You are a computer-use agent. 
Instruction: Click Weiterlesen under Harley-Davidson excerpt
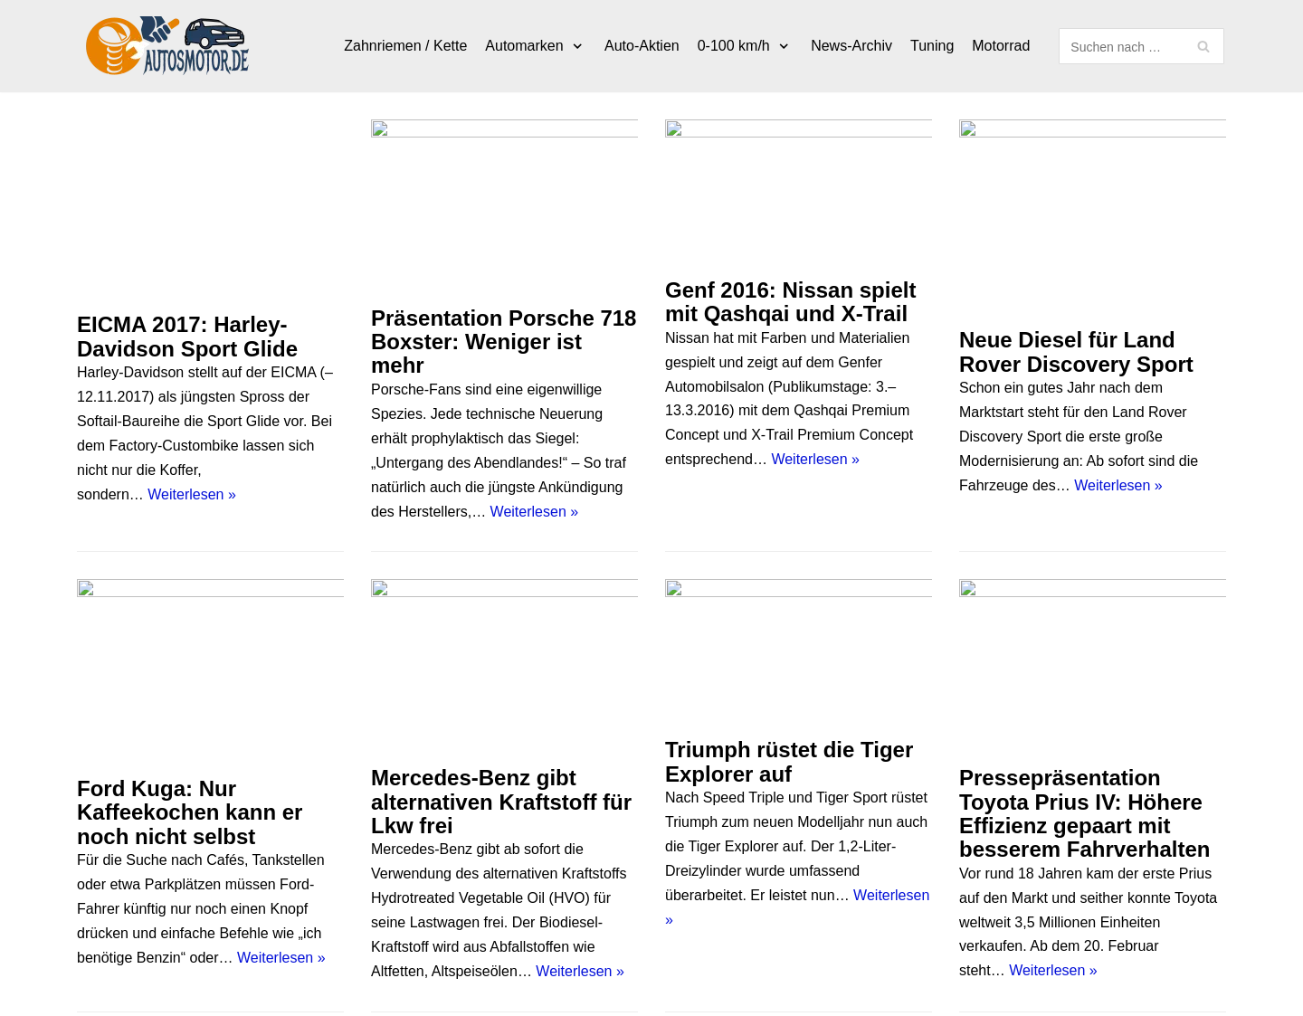click(x=192, y=494)
